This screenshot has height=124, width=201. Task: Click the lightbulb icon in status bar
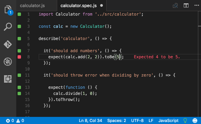185,121
